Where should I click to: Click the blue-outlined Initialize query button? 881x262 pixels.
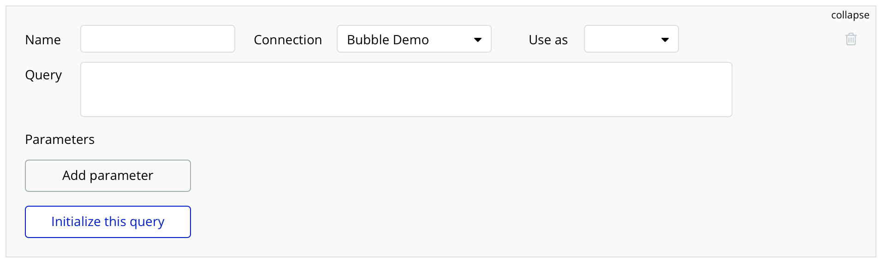click(108, 222)
